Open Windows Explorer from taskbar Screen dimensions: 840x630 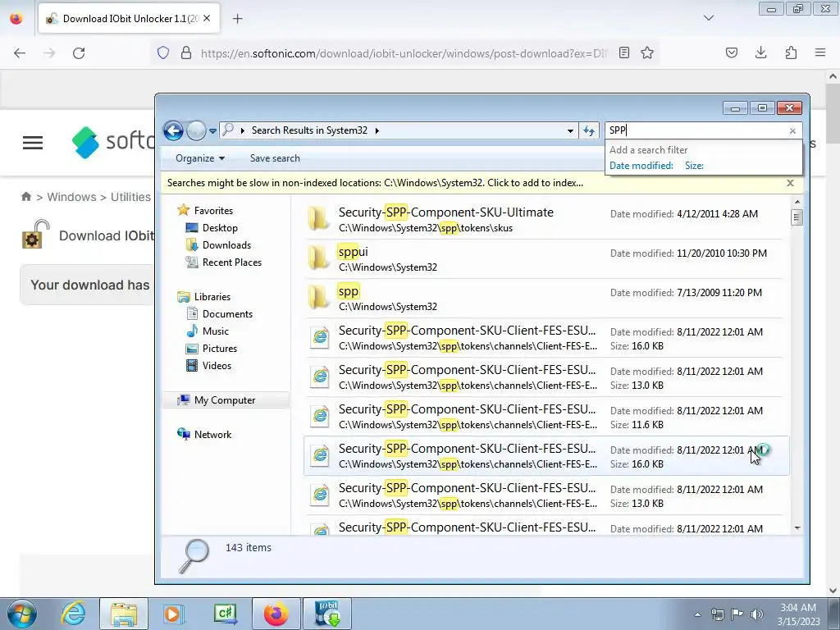click(x=124, y=614)
